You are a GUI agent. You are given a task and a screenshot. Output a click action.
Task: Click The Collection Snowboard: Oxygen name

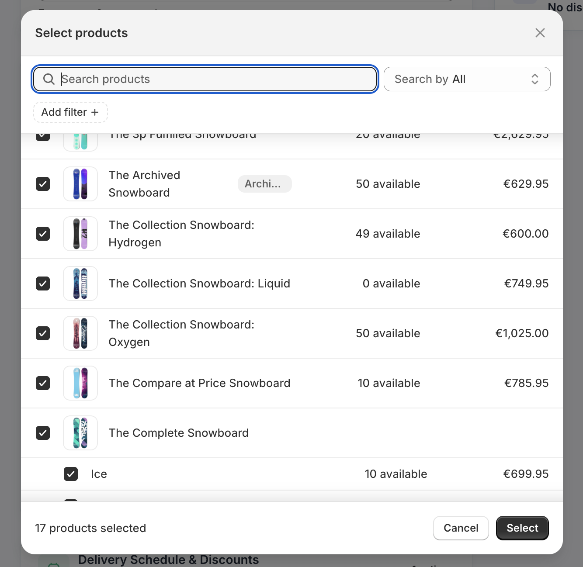pos(181,333)
